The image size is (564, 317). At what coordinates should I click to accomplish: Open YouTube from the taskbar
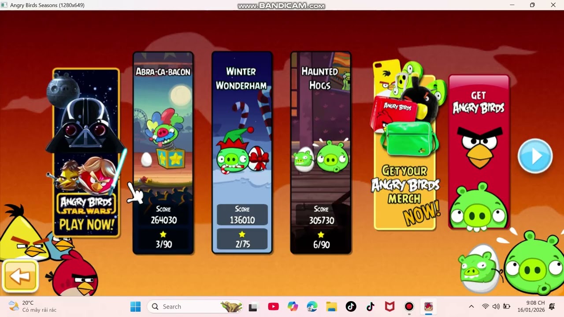[x=273, y=307]
